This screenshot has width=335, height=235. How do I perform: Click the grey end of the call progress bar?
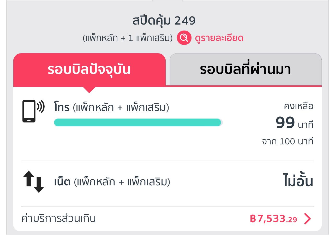click(x=222, y=122)
